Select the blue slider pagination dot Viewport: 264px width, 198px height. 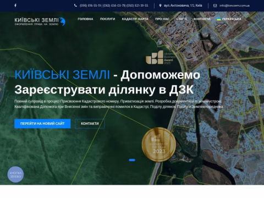132,160
